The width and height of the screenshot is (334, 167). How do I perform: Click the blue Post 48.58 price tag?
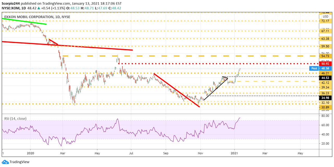(x=321, y=68)
